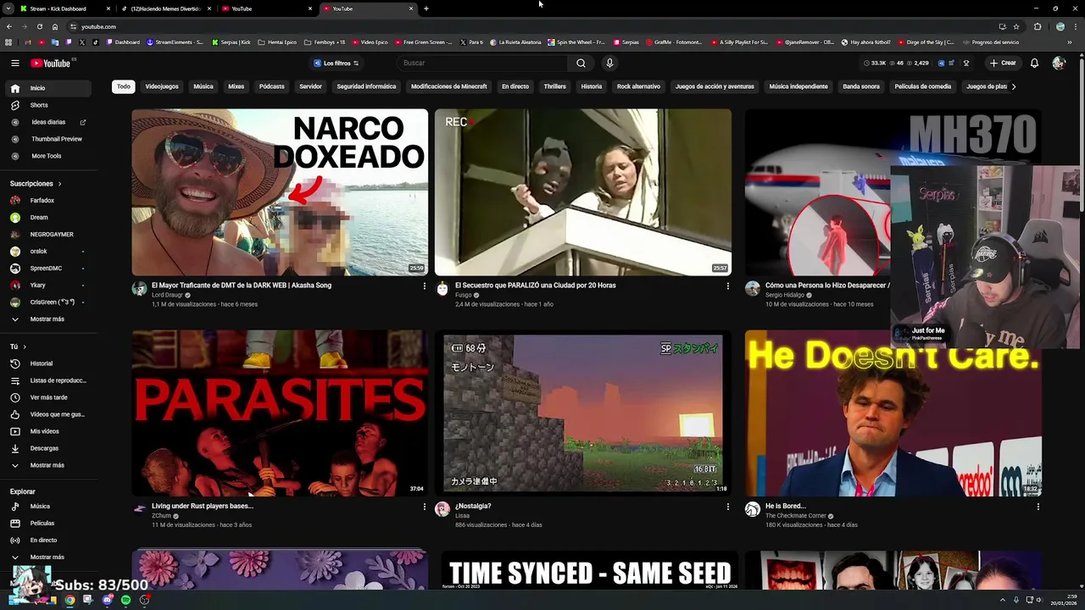This screenshot has width=1085, height=610.
Task: Go to Inicio in sidebar
Action: coord(47,88)
